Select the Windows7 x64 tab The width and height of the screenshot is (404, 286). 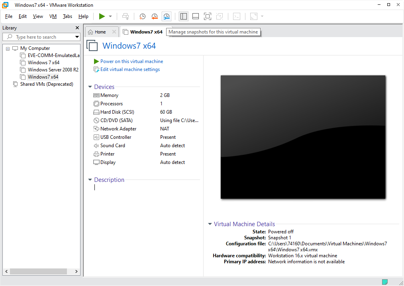click(x=146, y=32)
